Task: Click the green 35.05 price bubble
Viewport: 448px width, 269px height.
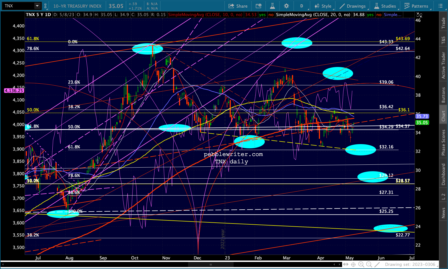Action: tap(422, 123)
